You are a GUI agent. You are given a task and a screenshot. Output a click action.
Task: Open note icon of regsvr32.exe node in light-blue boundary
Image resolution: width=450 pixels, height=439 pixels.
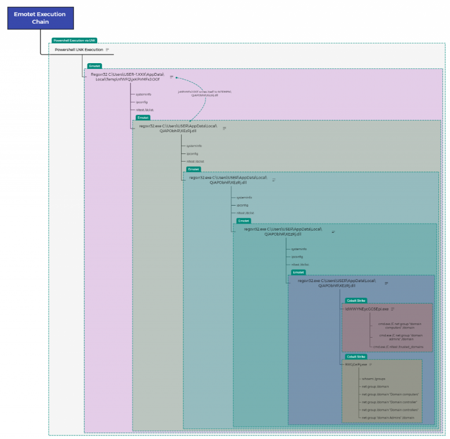click(274, 180)
